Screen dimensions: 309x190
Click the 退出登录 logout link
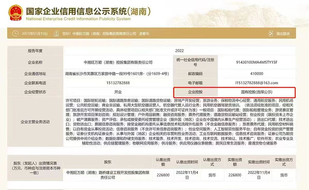tap(283, 34)
